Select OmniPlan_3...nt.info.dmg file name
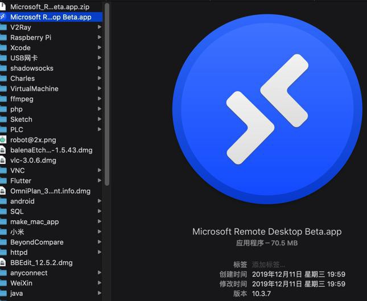Image resolution: width=367 pixels, height=301 pixels. pos(50,191)
